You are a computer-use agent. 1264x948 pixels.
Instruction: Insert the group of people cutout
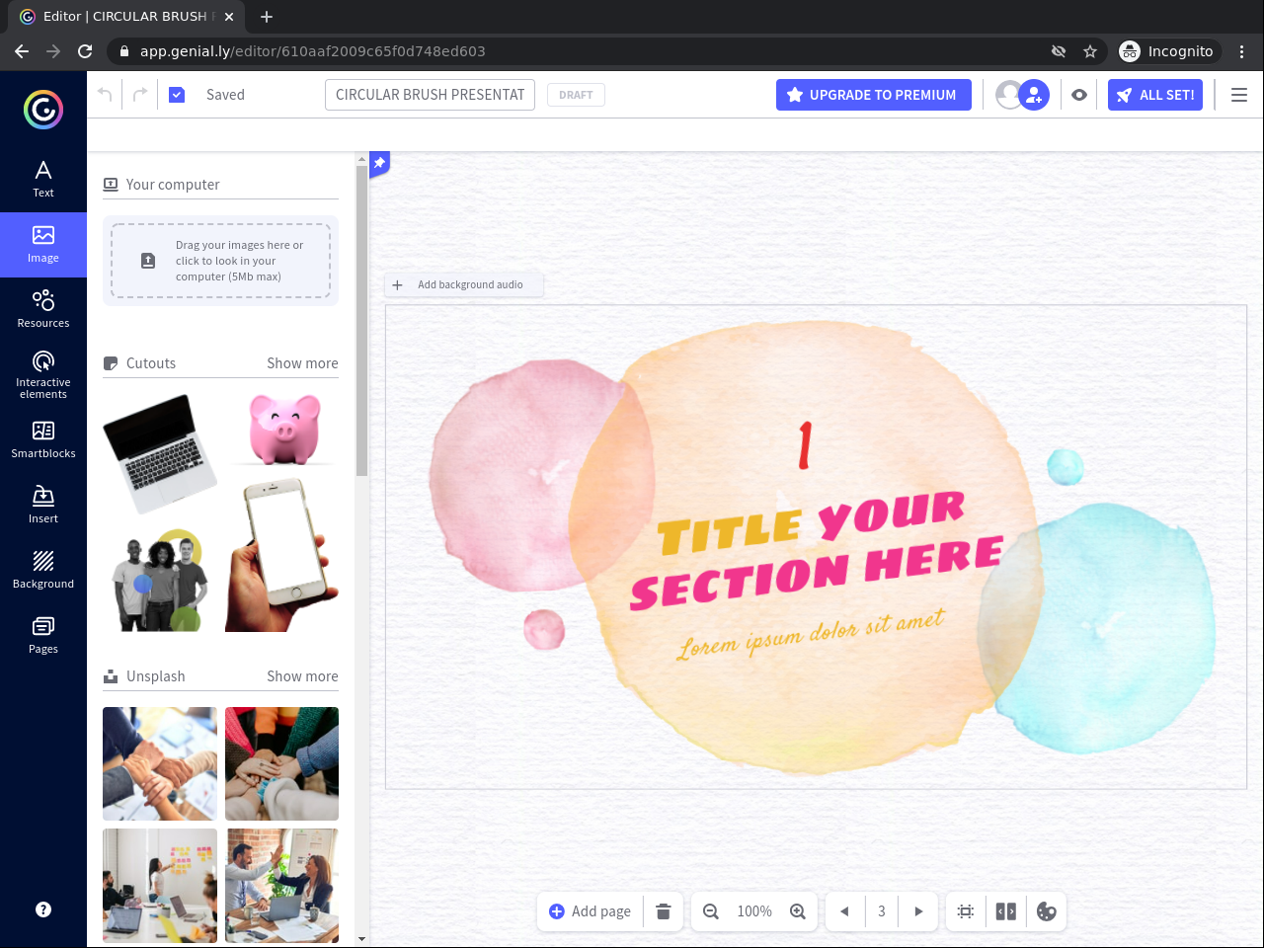(x=161, y=580)
